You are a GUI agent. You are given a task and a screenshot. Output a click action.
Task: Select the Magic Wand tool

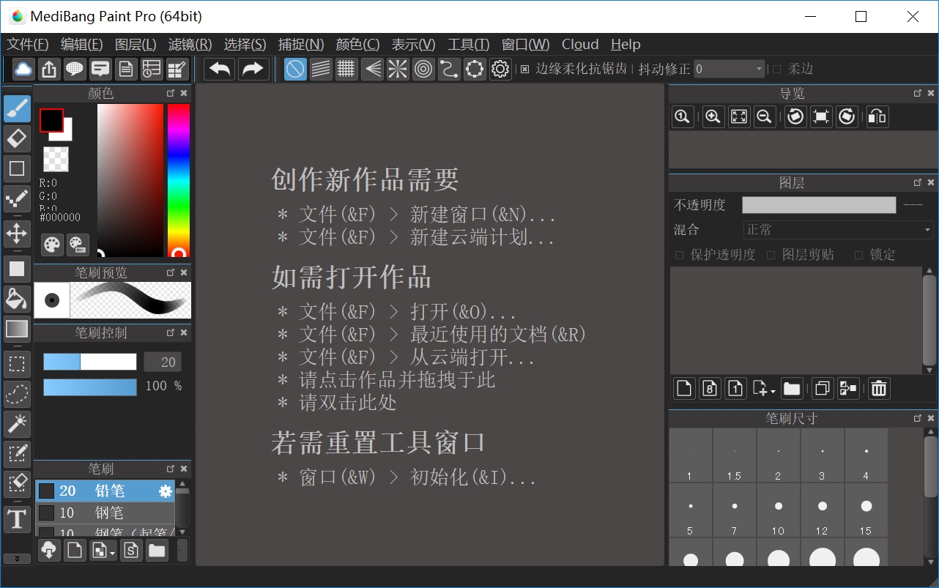coord(17,424)
